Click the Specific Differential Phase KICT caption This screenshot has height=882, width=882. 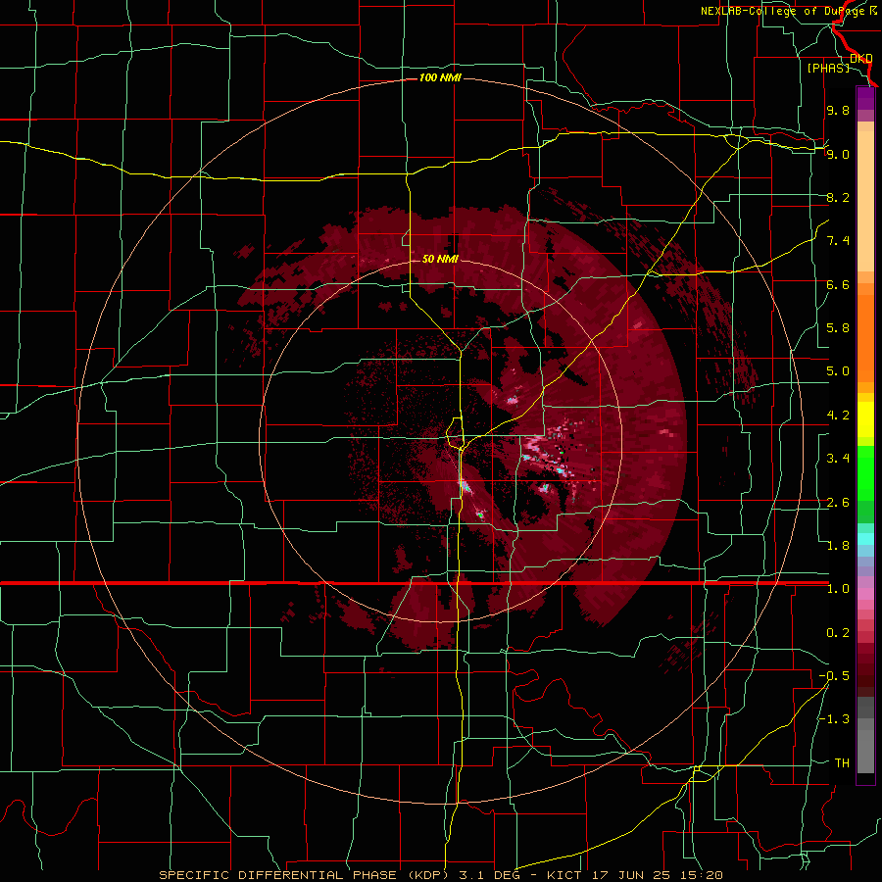[440, 875]
